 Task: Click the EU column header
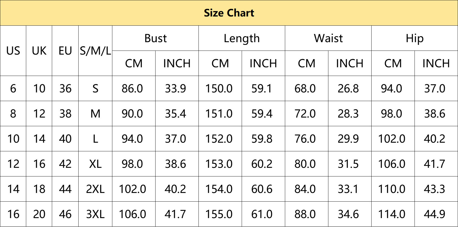tap(65, 51)
